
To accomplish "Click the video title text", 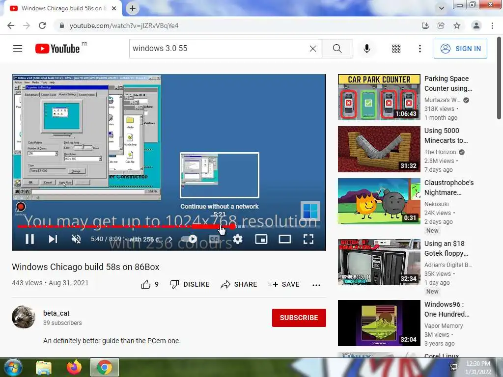I will (x=85, y=267).
